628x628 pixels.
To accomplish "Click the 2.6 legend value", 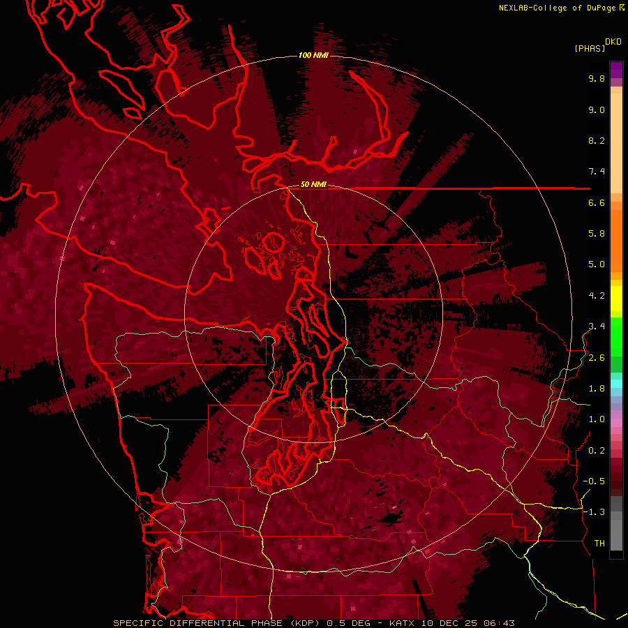I will point(597,358).
